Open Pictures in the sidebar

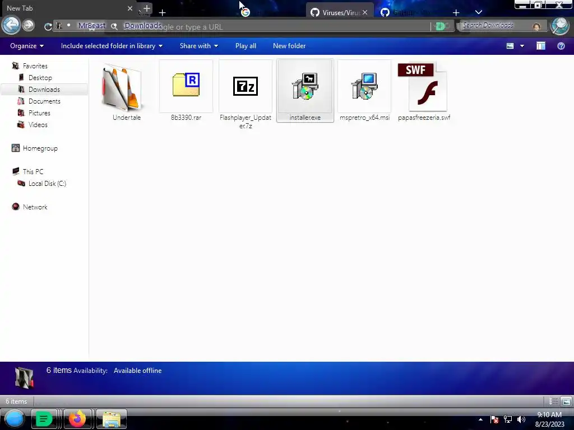39,113
